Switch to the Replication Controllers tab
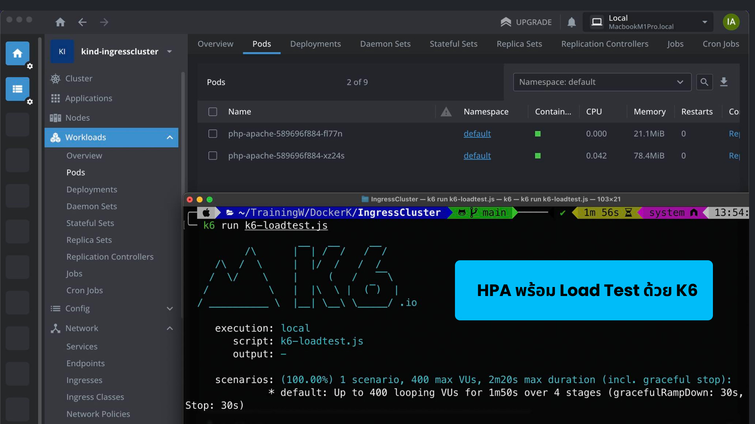Viewport: 755px width, 424px height. (x=604, y=44)
